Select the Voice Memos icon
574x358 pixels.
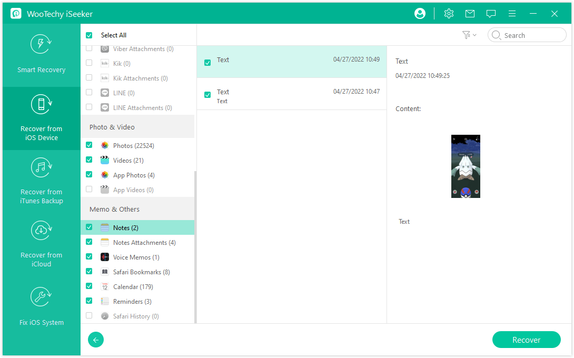105,257
